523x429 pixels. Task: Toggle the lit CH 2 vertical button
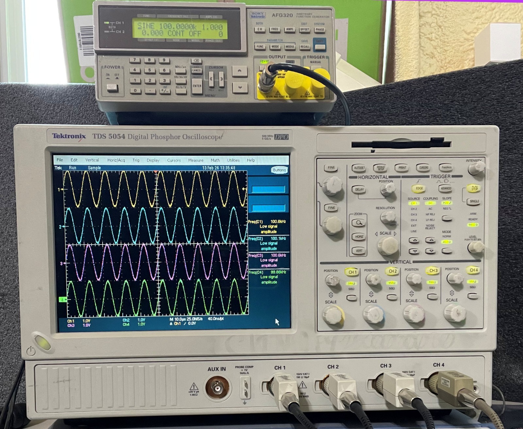pyautogui.click(x=393, y=271)
